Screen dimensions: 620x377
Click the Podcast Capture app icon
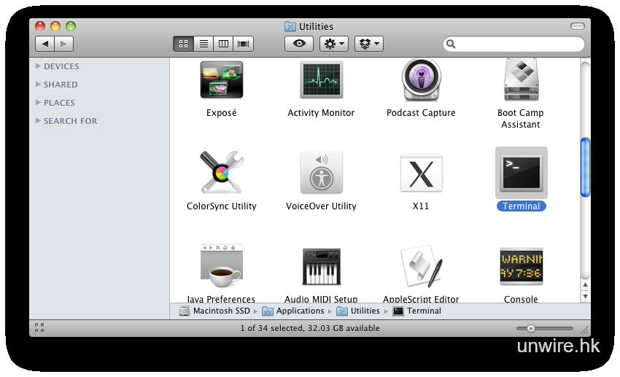pos(421,79)
